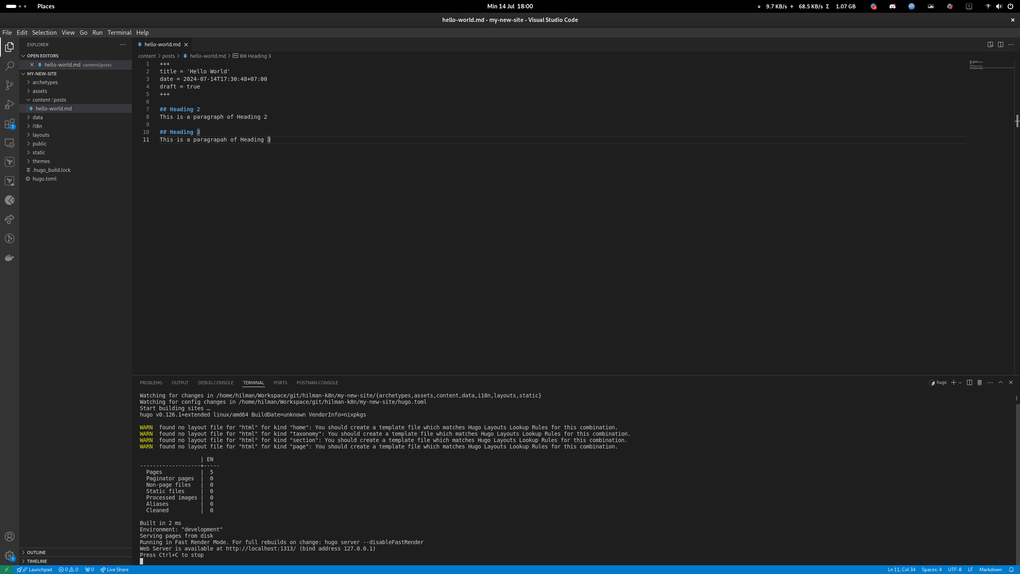The width and height of the screenshot is (1020, 574).
Task: Open preview to the side icon
Action: pos(990,45)
